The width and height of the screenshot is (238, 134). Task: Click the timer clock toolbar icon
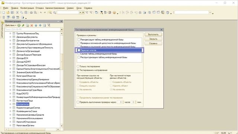(x=168, y=13)
